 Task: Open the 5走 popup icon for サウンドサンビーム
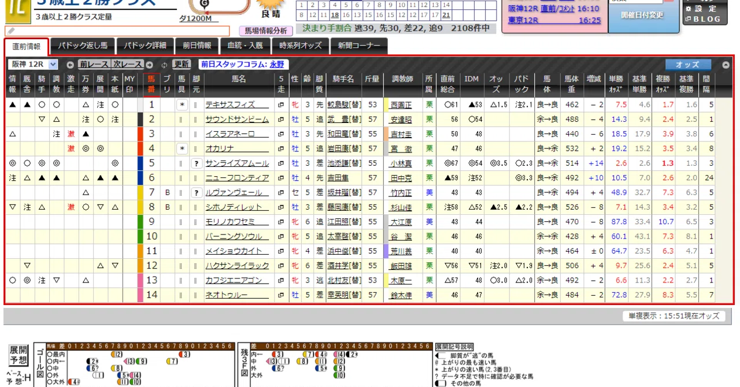pos(282,120)
